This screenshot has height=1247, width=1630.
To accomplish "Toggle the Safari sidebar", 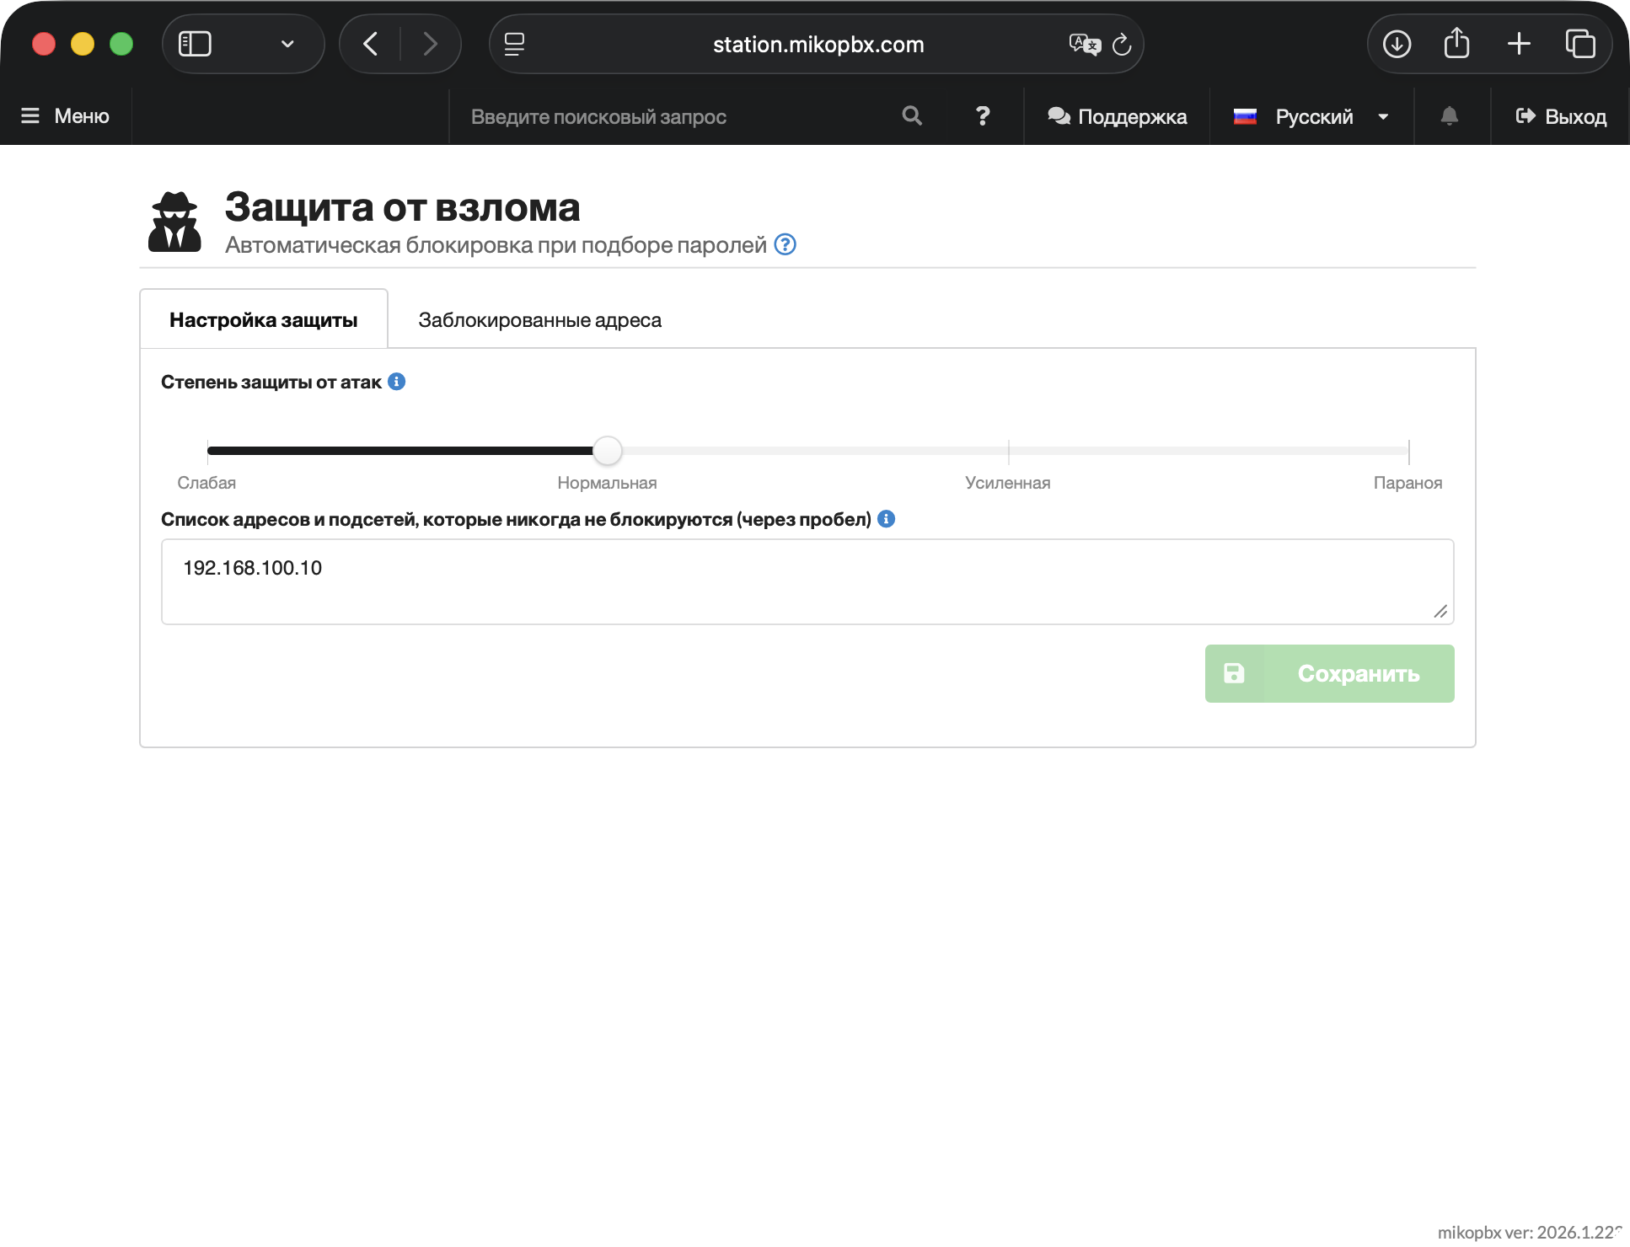I will [195, 44].
